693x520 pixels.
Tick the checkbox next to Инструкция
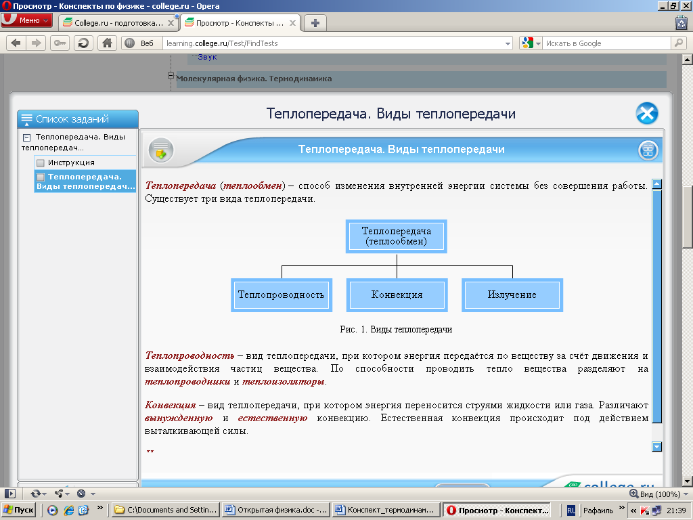click(41, 163)
